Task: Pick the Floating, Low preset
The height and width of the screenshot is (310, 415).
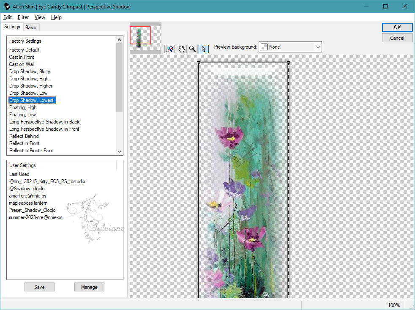Action: [x=22, y=115]
